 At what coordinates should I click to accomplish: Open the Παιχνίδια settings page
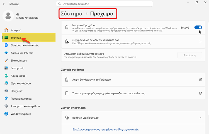(29, 91)
